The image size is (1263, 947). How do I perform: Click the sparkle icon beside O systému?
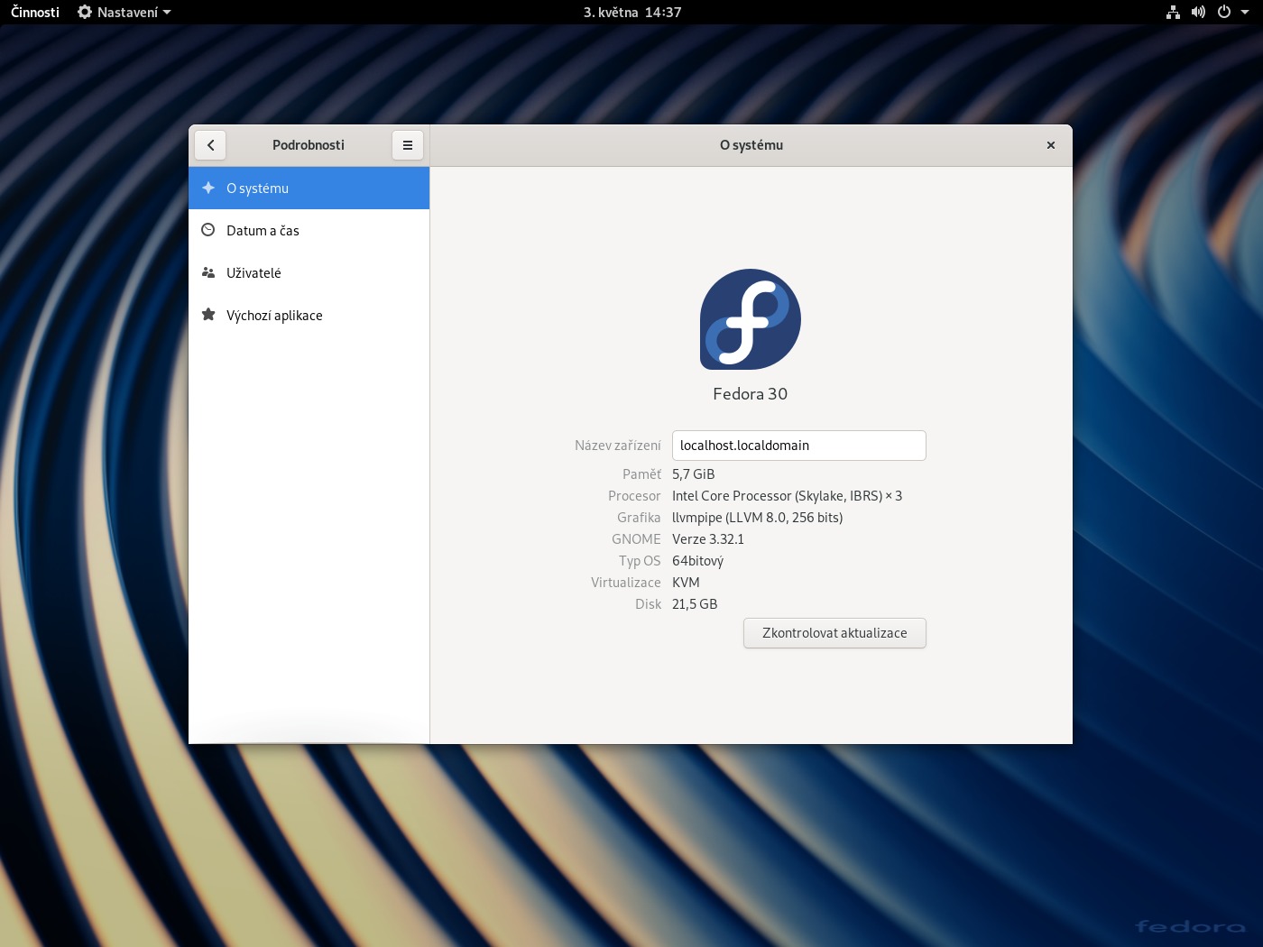tap(208, 188)
